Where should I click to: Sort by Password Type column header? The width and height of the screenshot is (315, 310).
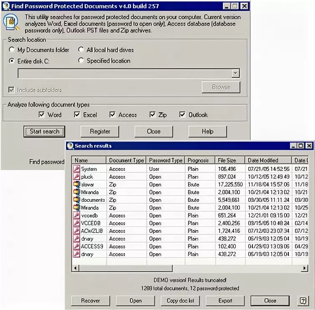165,160
